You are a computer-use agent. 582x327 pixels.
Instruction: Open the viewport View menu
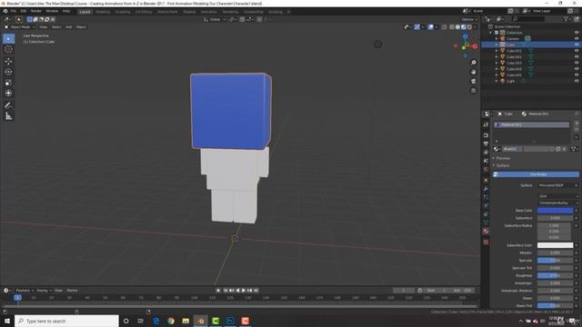[44, 27]
